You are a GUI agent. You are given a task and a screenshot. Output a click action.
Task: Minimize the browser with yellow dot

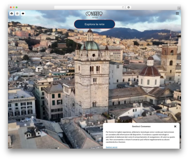point(14,7)
